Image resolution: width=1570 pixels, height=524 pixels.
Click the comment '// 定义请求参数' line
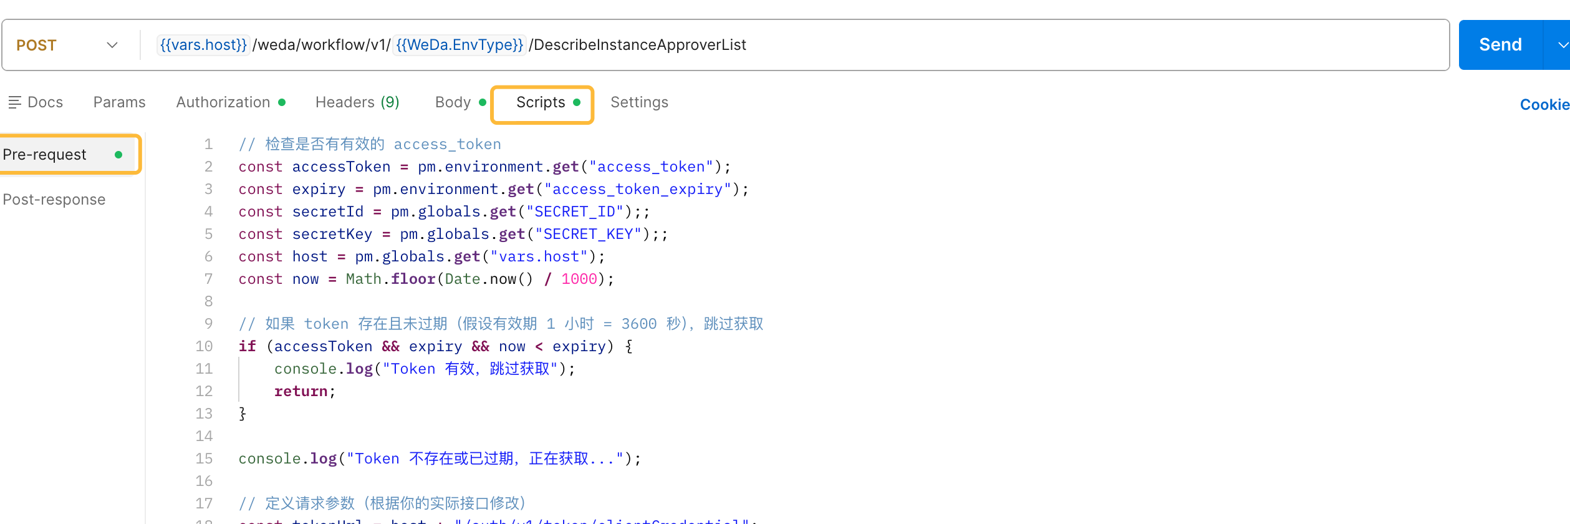pyautogui.click(x=383, y=503)
